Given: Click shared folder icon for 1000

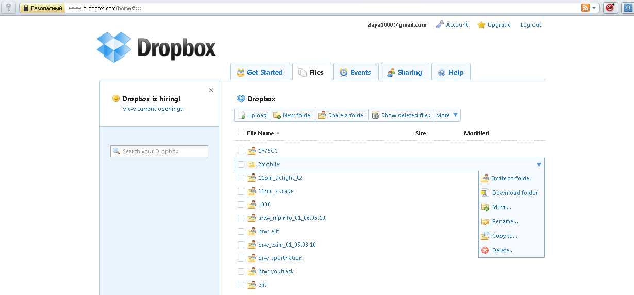Looking at the screenshot, I should 252,204.
